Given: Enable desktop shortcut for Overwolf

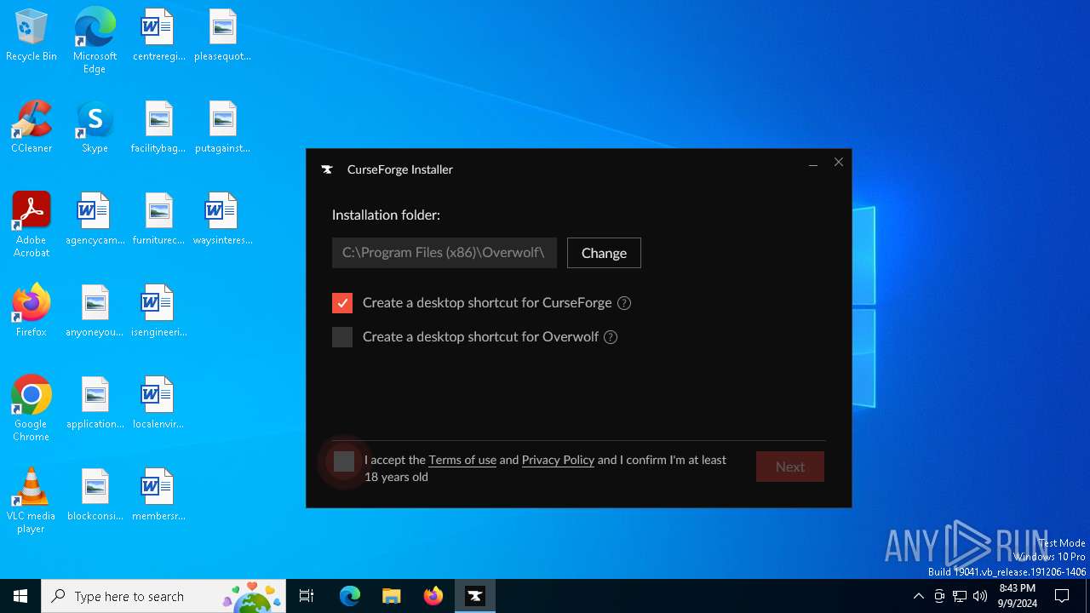Looking at the screenshot, I should pos(342,337).
